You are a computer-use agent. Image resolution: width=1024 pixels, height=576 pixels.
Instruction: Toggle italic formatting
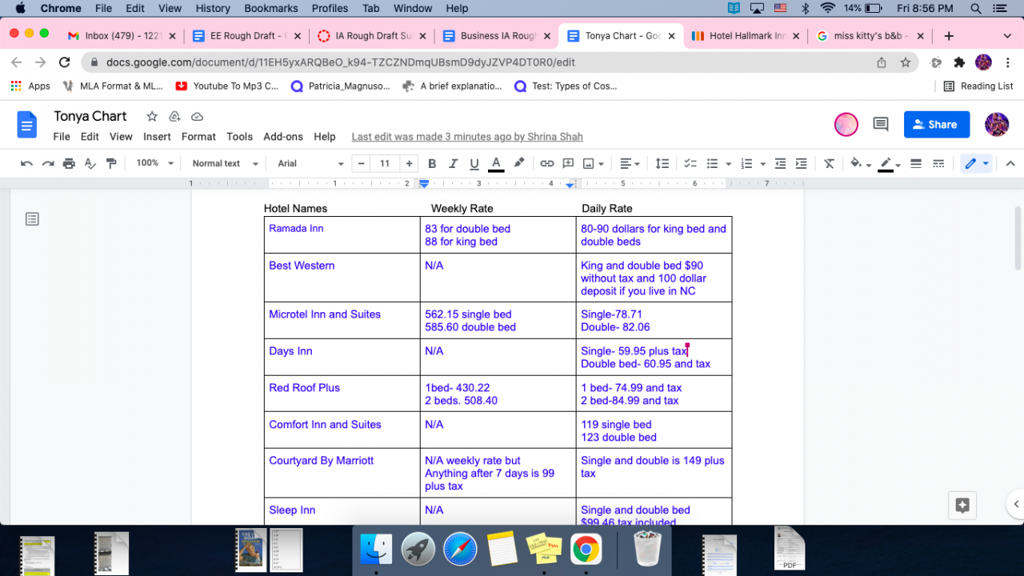pyautogui.click(x=453, y=163)
